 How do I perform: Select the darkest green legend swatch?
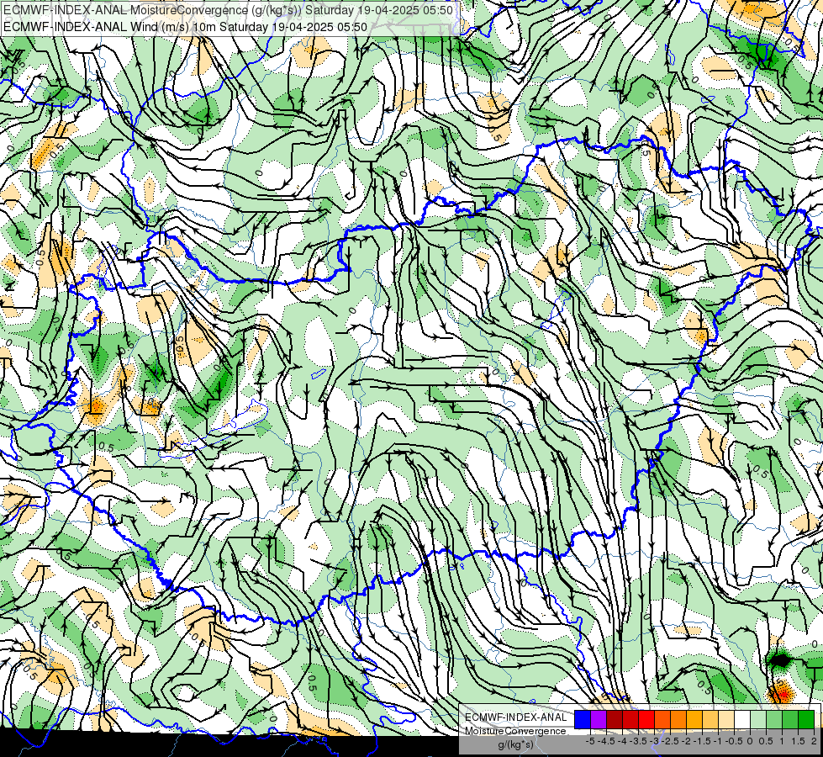click(806, 719)
